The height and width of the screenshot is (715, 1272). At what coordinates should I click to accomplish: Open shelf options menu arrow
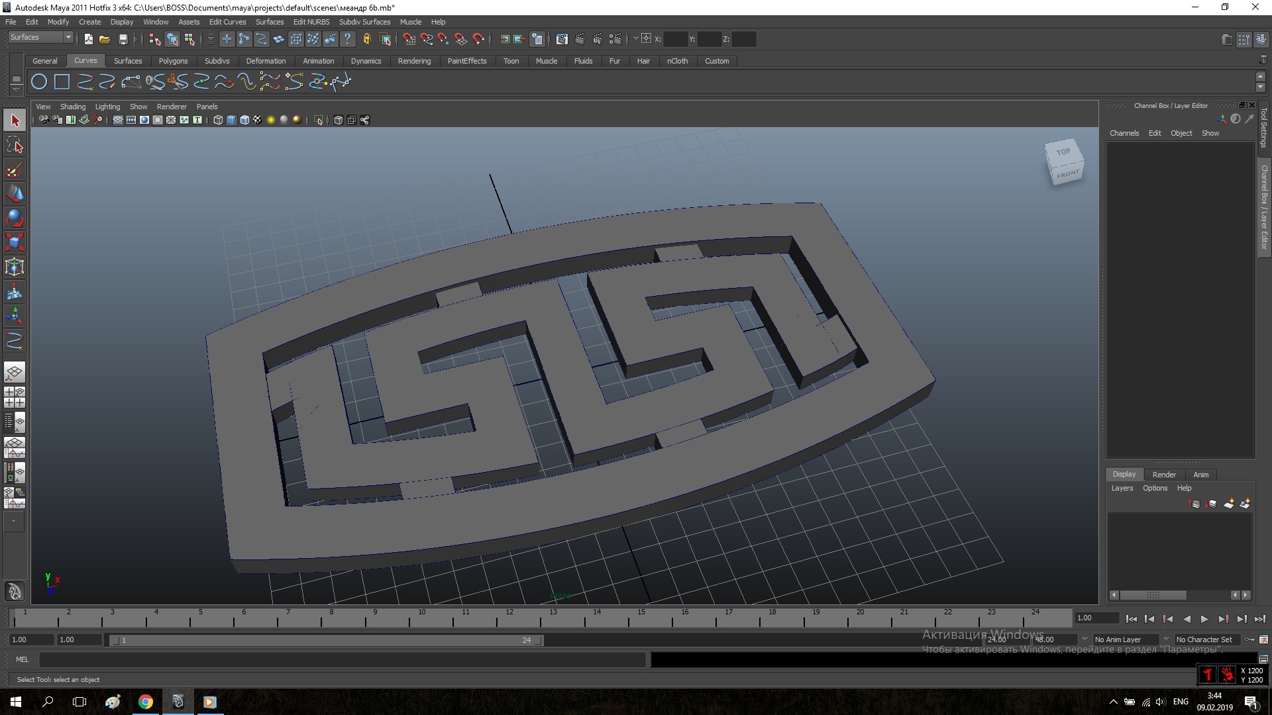16,89
